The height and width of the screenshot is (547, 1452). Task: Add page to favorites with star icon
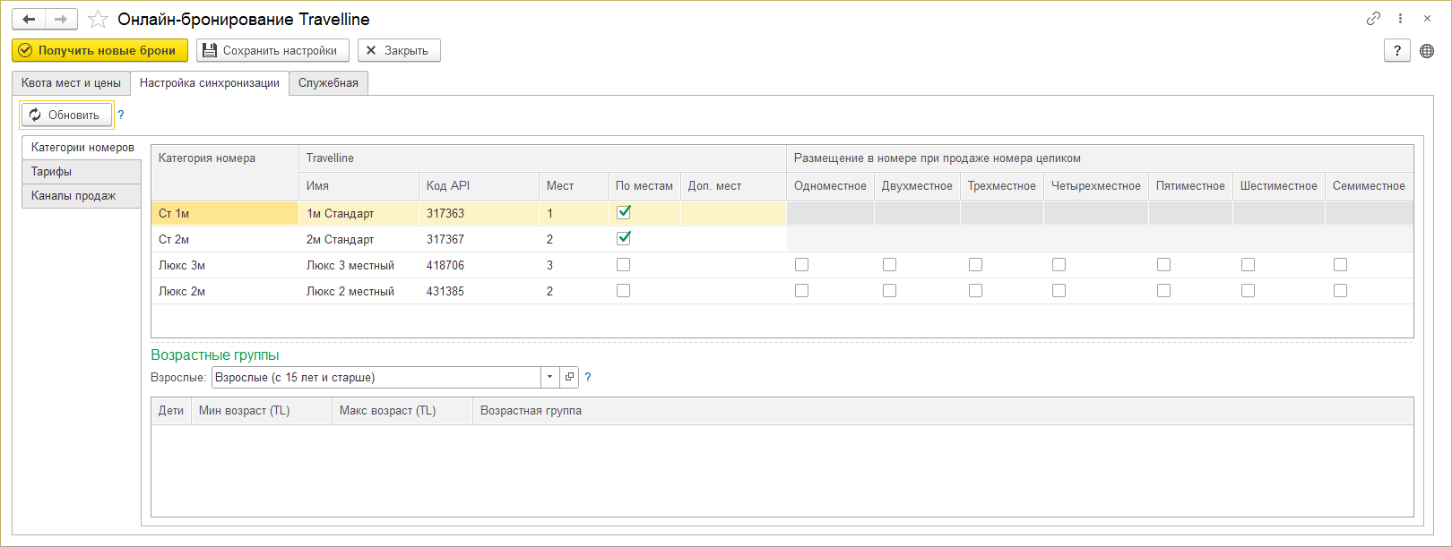[x=98, y=19]
